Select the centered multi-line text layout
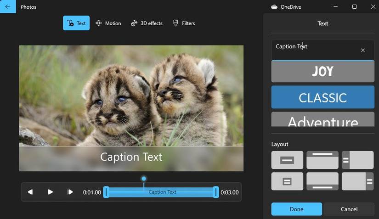 pyautogui.click(x=287, y=181)
